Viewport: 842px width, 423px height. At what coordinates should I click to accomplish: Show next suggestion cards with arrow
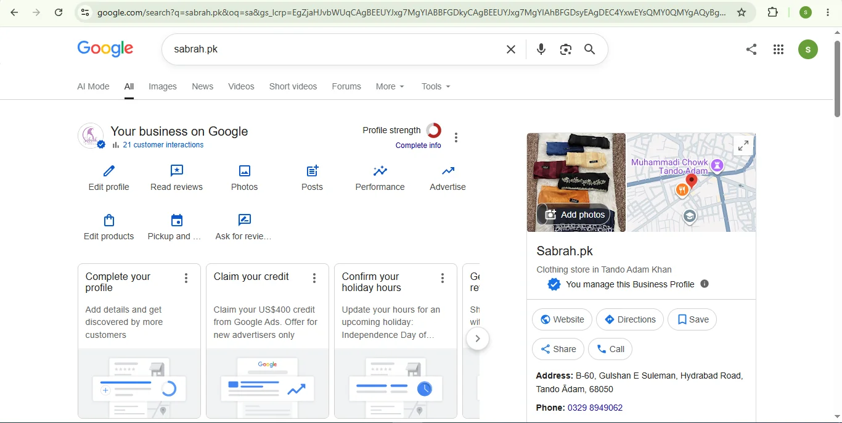477,339
